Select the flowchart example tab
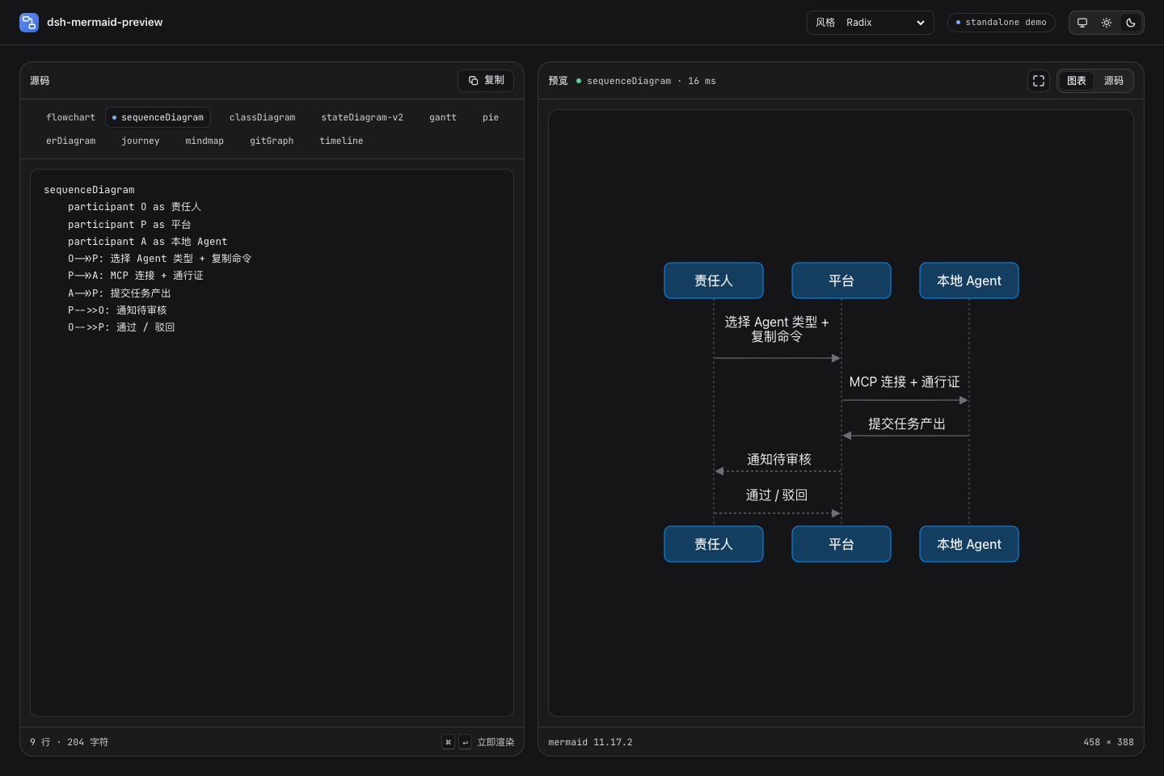The width and height of the screenshot is (1164, 776). pos(70,117)
